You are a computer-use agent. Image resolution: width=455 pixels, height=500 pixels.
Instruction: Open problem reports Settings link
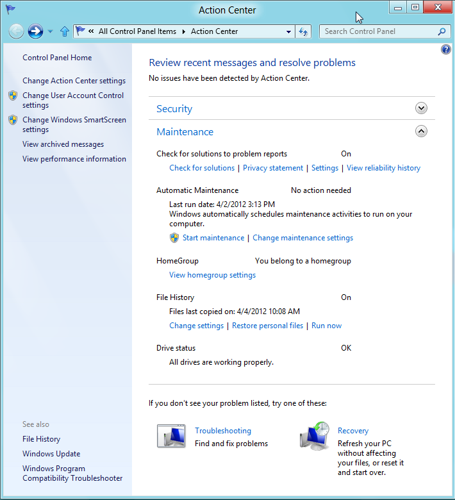coord(325,168)
